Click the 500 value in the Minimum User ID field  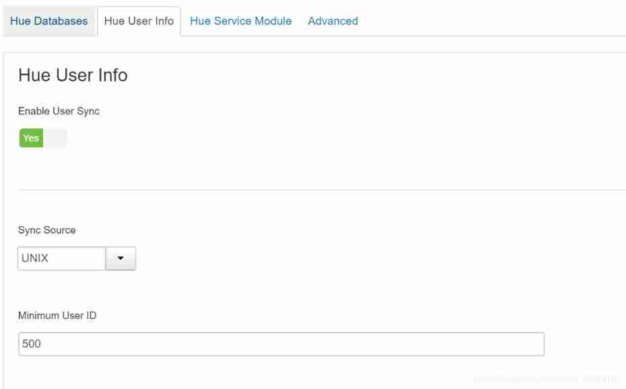32,344
